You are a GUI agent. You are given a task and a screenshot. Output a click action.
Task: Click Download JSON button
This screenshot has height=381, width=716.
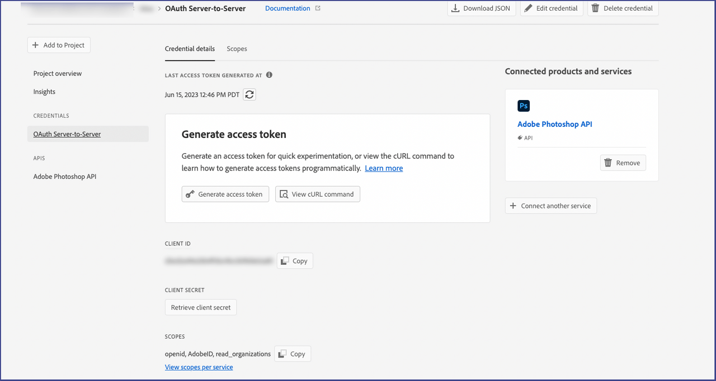(481, 8)
